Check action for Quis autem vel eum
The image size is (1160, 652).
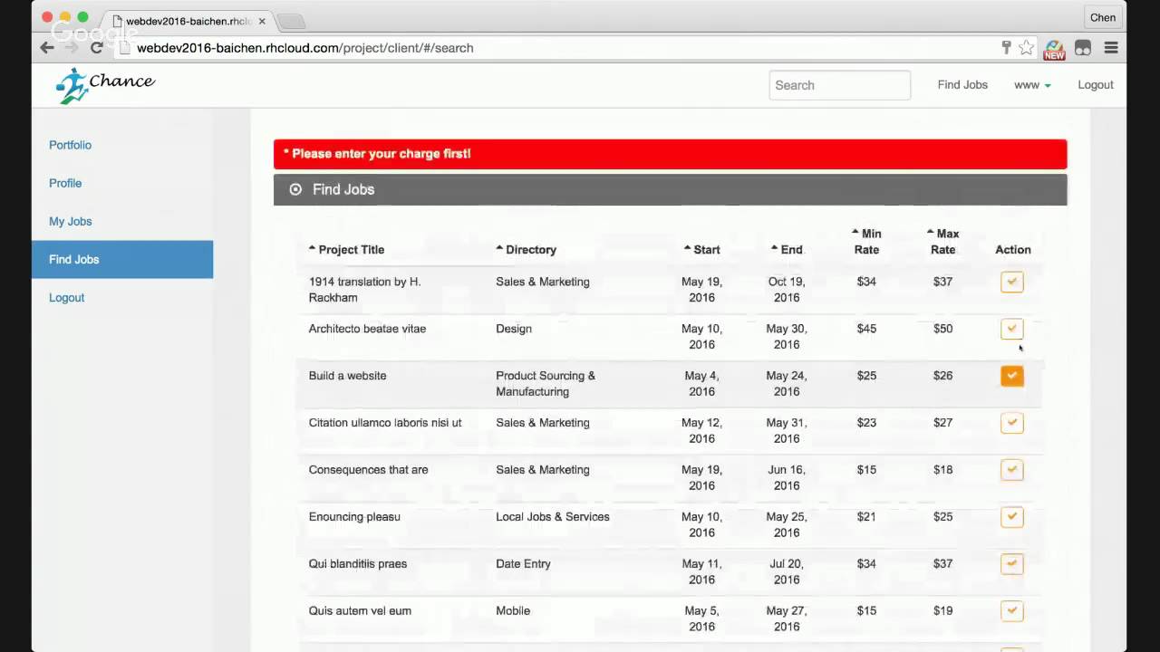1012,611
